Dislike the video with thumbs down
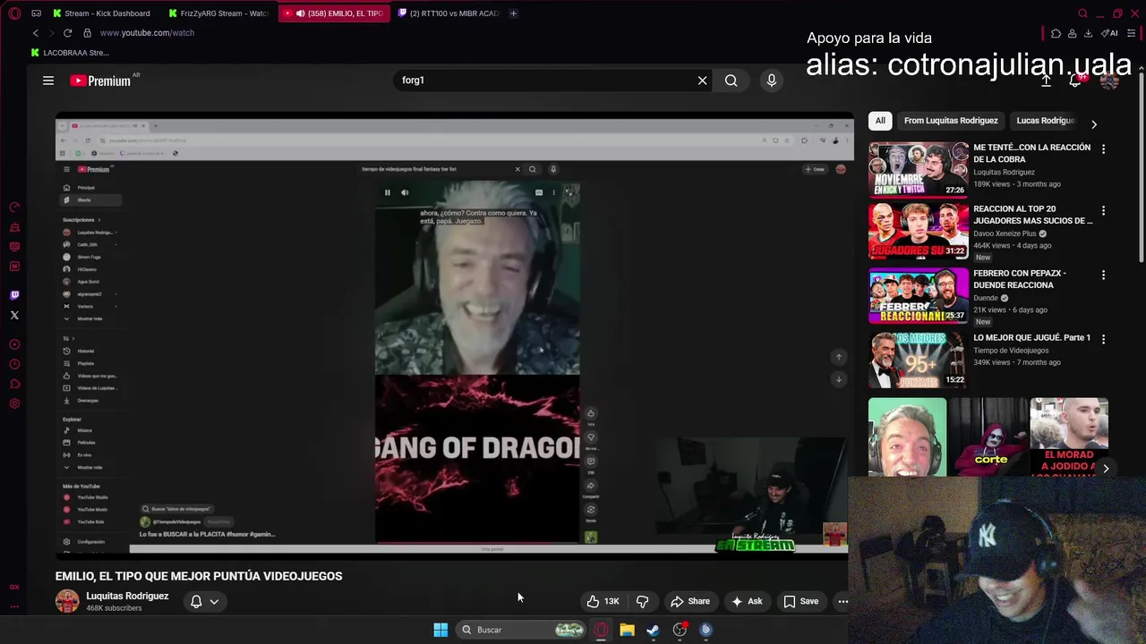 pyautogui.click(x=642, y=601)
